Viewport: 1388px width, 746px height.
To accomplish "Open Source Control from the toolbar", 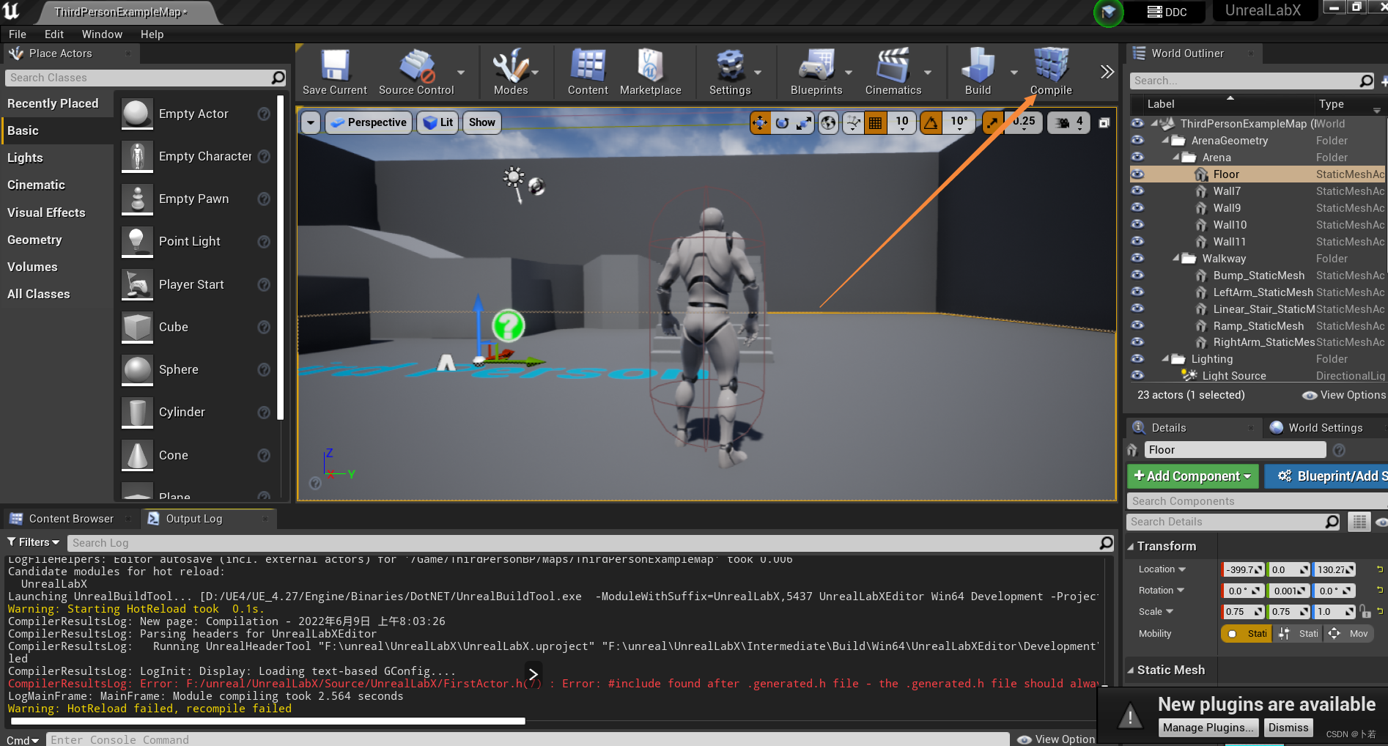I will (416, 71).
